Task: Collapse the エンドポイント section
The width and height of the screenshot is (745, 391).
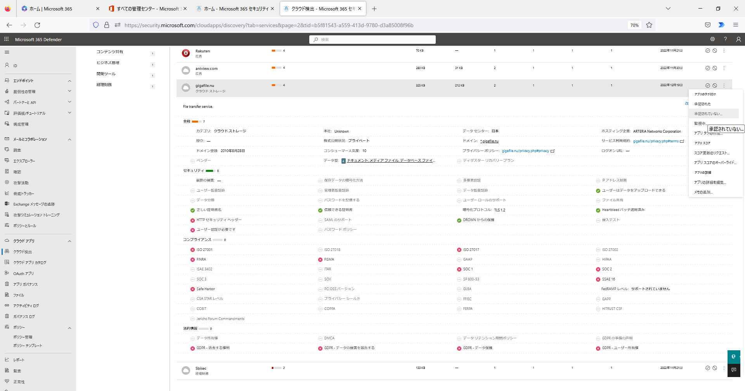Action: click(x=69, y=81)
